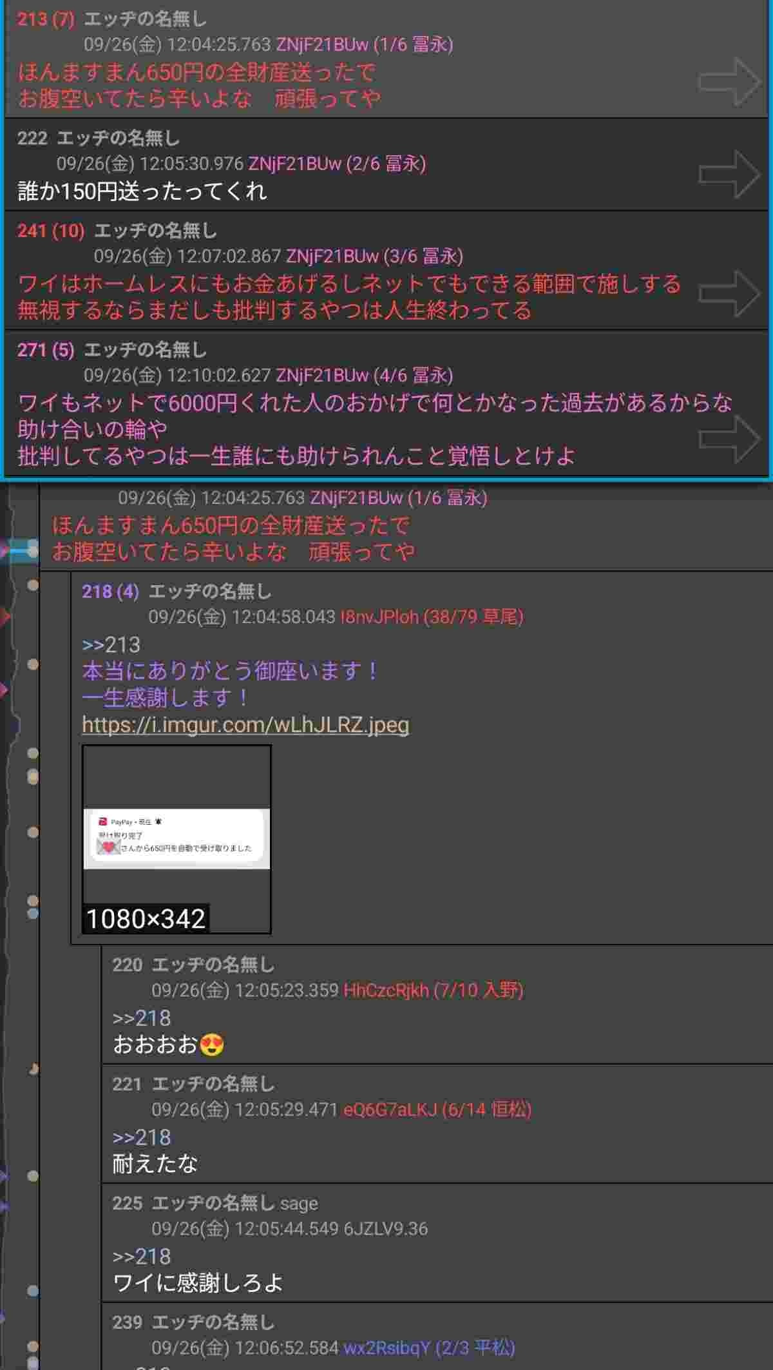Tap the >>218 anchor in post 221
The height and width of the screenshot is (1370, 773).
pos(142,1137)
